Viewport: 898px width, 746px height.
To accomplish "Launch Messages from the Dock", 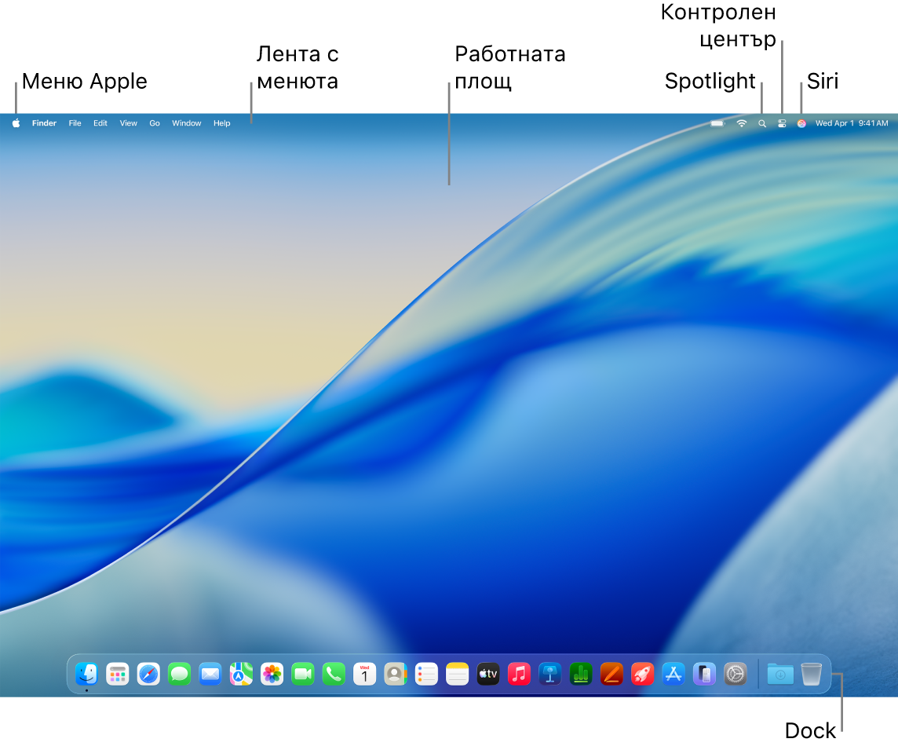I will [179, 674].
